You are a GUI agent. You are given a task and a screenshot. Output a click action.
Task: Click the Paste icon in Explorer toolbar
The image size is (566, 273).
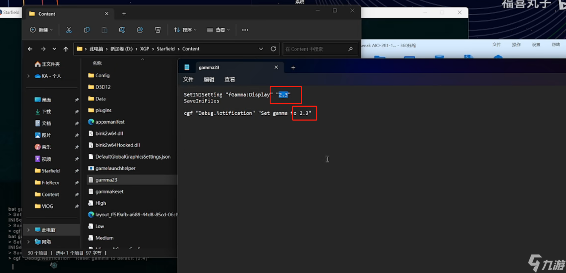pos(104,30)
